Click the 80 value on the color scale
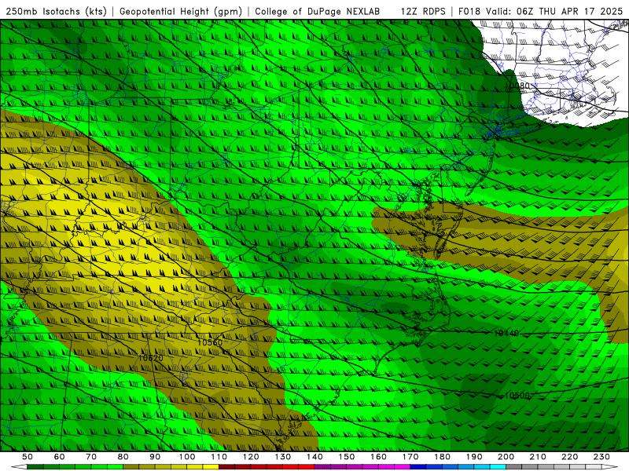The image size is (629, 471). [123, 457]
